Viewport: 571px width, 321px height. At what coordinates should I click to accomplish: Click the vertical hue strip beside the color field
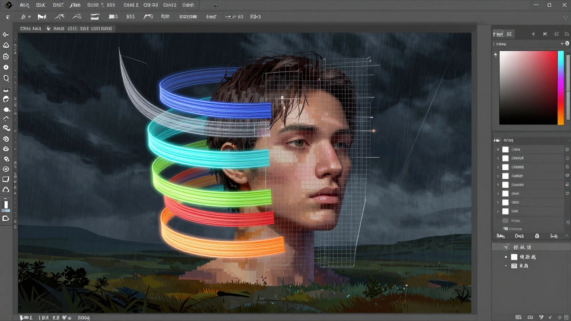coord(561,87)
